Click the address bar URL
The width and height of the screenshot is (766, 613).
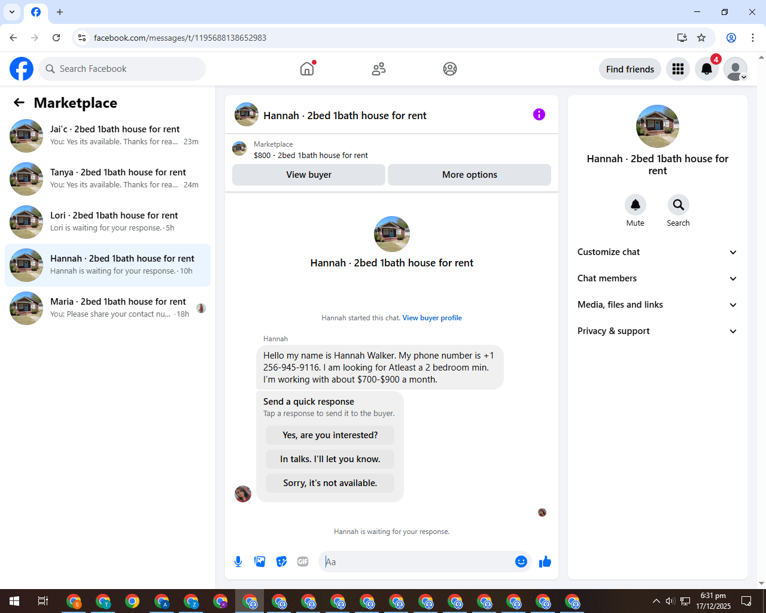pos(180,38)
